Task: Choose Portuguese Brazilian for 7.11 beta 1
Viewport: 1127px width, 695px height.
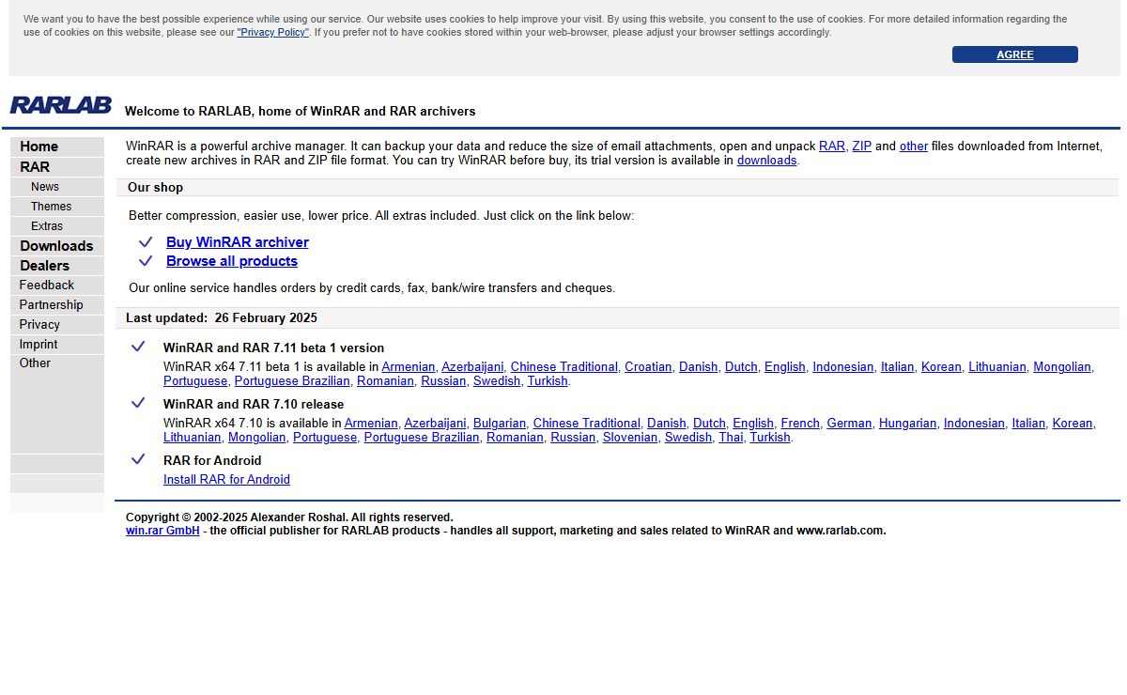Action: 292,381
